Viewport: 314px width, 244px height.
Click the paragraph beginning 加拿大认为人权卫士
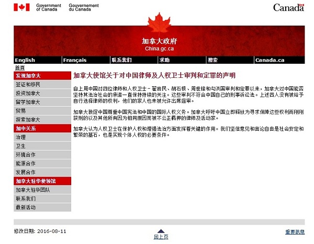pos(188,132)
